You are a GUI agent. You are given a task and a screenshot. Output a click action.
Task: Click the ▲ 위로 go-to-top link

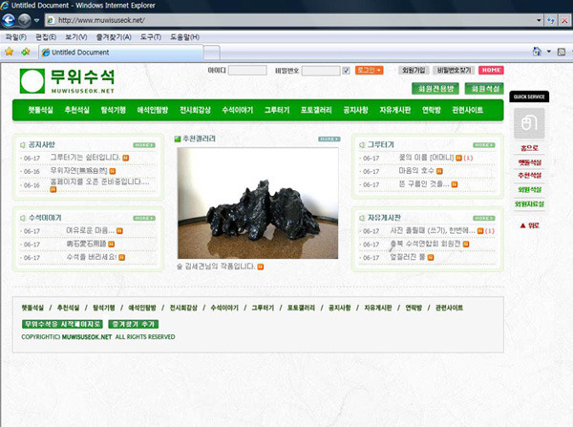pyautogui.click(x=529, y=225)
